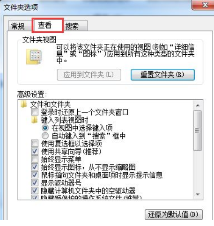Enable 始终显示菜单 checkbox
Viewport: 214px width, 226px height.
pos(35,159)
